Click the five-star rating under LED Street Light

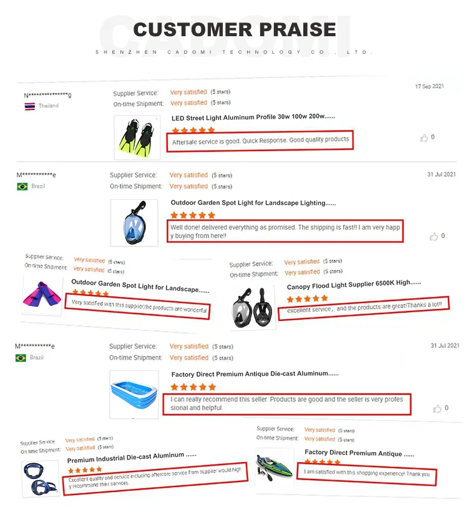[193, 130]
